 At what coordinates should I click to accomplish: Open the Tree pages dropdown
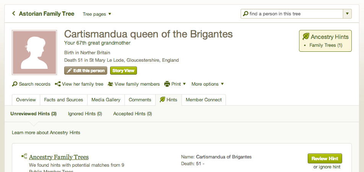pyautogui.click(x=97, y=14)
